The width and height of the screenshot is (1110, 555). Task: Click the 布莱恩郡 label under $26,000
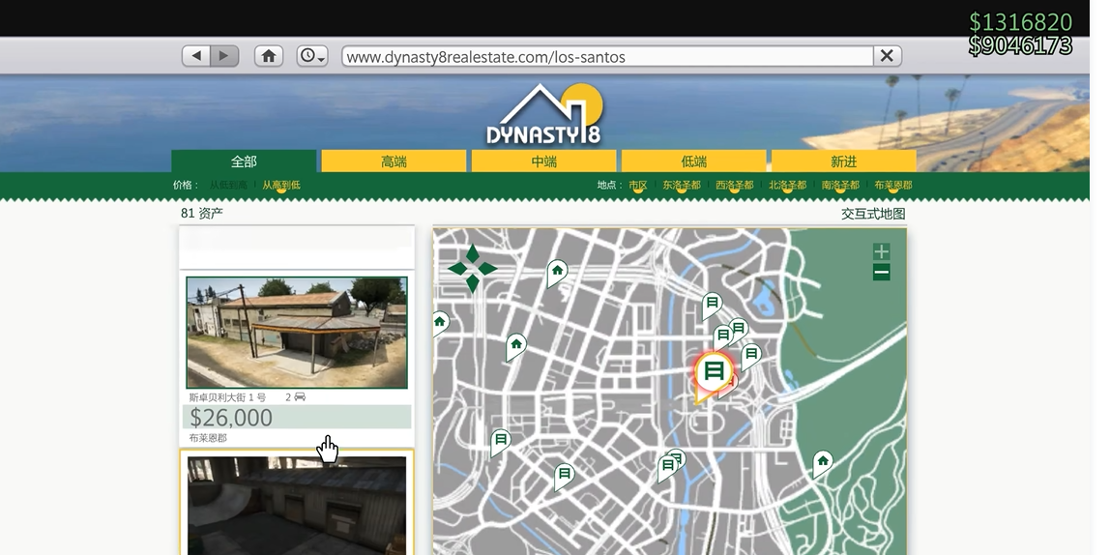point(208,438)
